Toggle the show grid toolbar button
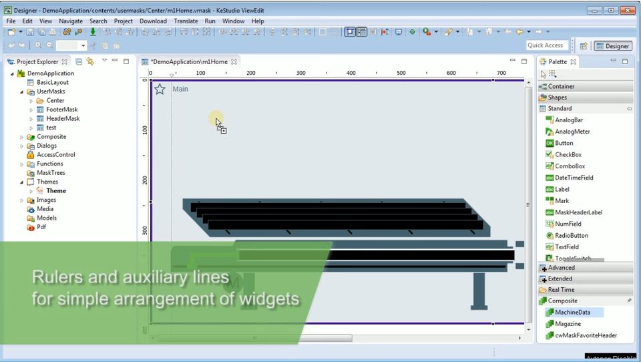Viewport: 641px width, 362px height. (362, 31)
